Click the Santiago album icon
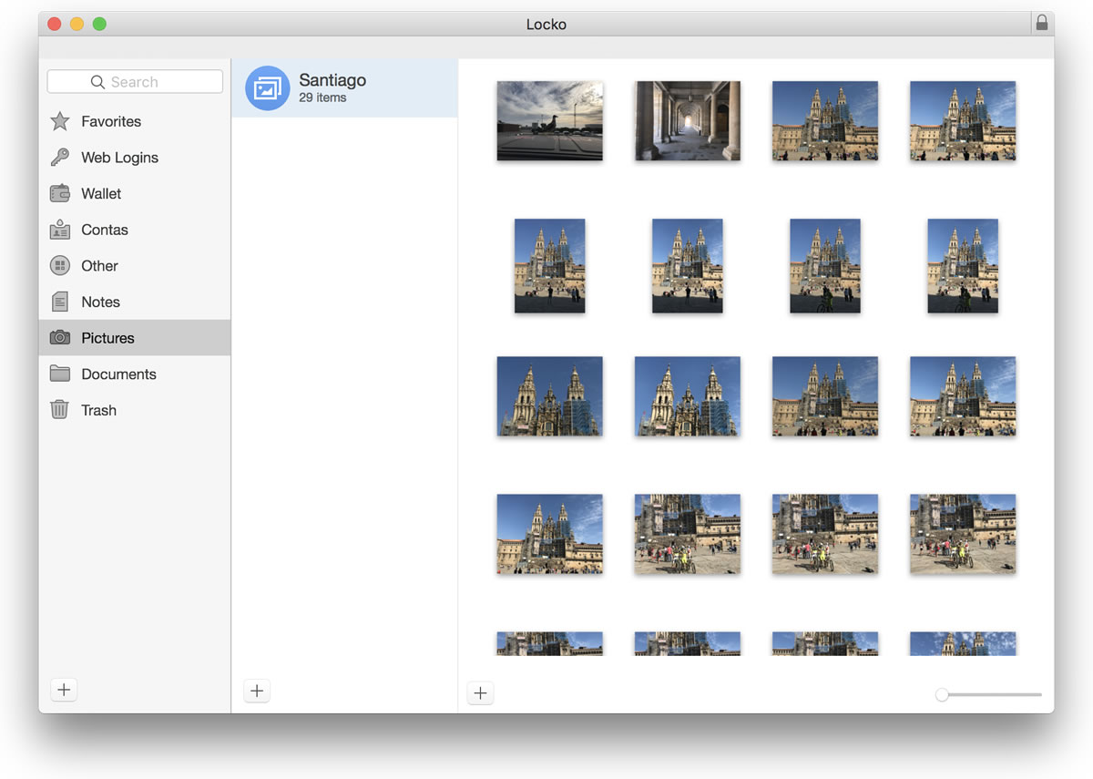1093x779 pixels. [x=267, y=88]
